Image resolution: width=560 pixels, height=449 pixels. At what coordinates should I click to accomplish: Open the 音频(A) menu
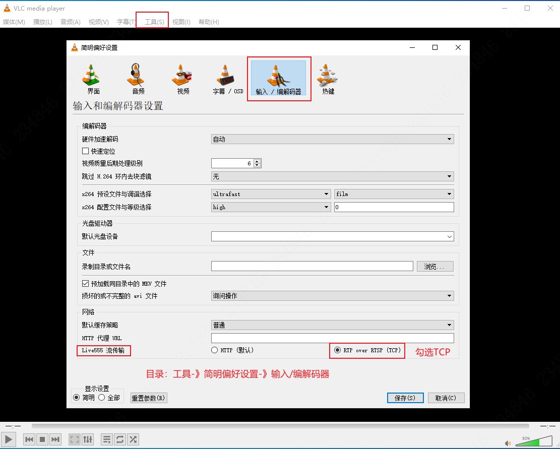click(71, 22)
